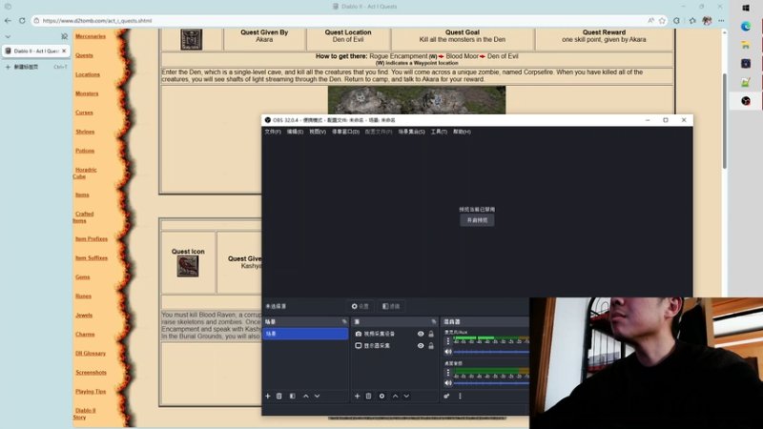Mute the Mic/Aux channel speaker icon
Viewport: 763px width, 429px height.
click(448, 352)
